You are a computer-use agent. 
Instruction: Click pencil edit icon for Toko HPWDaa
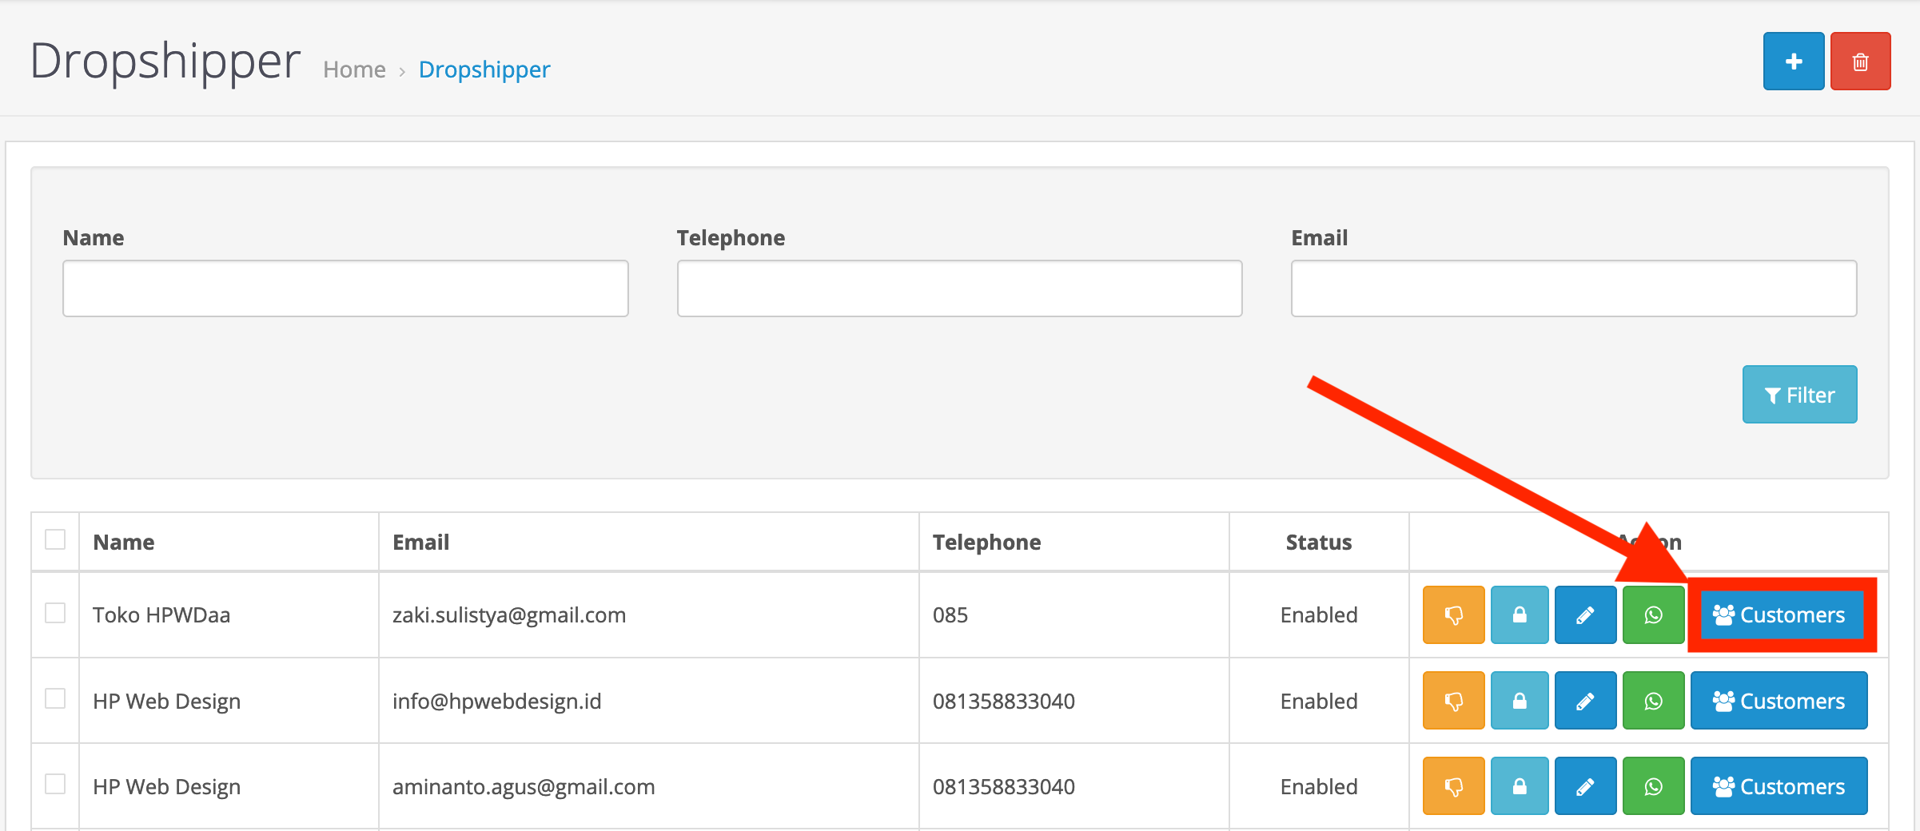click(x=1585, y=614)
